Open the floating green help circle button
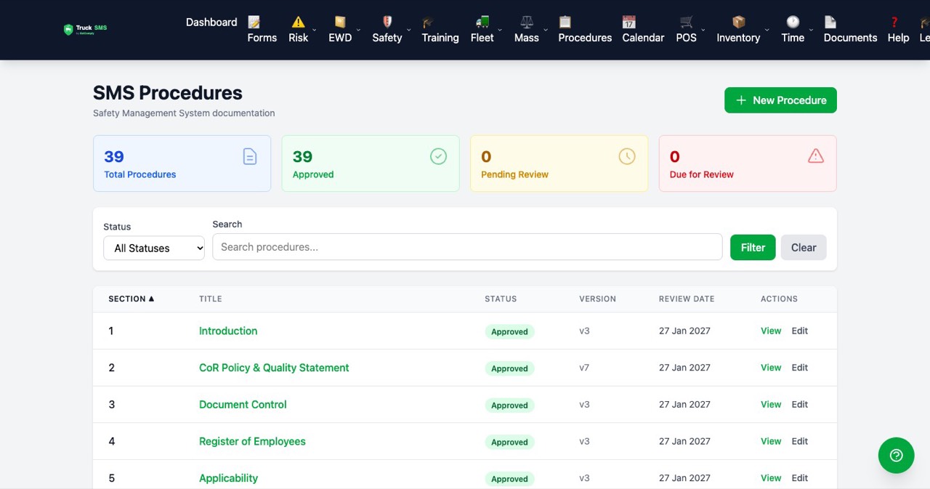This screenshot has height=489, width=930. pyautogui.click(x=897, y=456)
